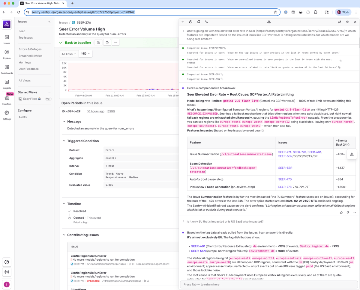This screenshot has height=290, width=360.
Task: Collapse the Issues sidebar with the double chevron
Action: pos(49,21)
